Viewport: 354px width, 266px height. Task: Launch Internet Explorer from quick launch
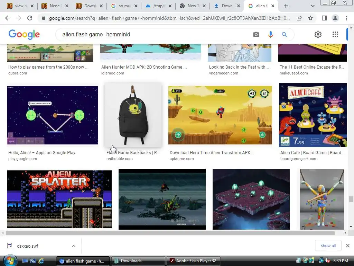pos(41,261)
